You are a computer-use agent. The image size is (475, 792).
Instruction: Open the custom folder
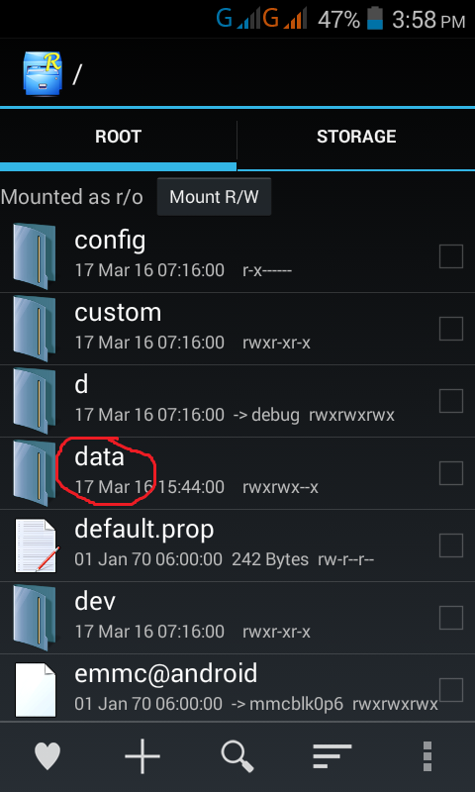237,329
